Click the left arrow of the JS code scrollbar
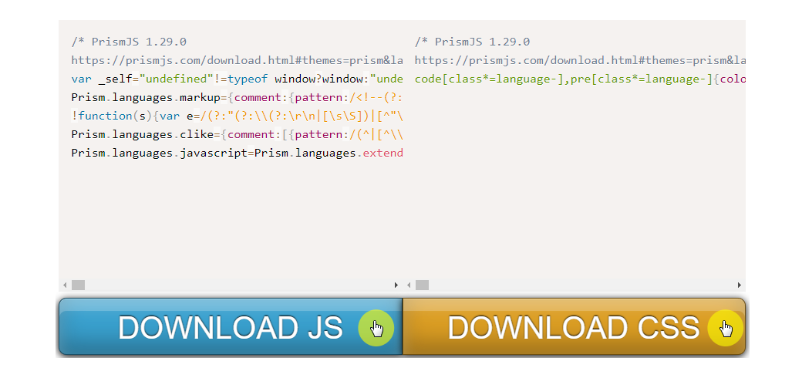Viewport: 802px width, 368px height. [x=65, y=285]
